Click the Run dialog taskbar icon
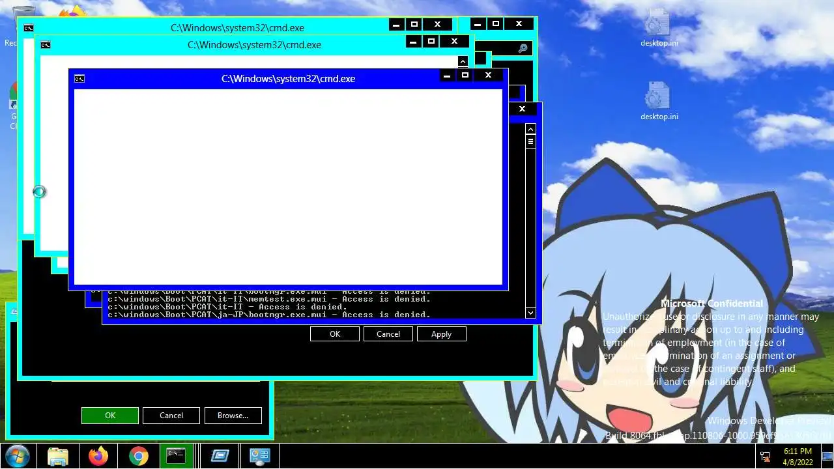The image size is (834, 469). [220, 456]
